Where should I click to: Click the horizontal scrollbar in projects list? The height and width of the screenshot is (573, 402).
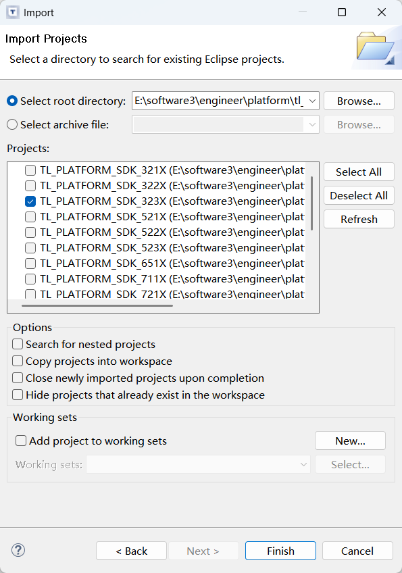[x=97, y=305]
